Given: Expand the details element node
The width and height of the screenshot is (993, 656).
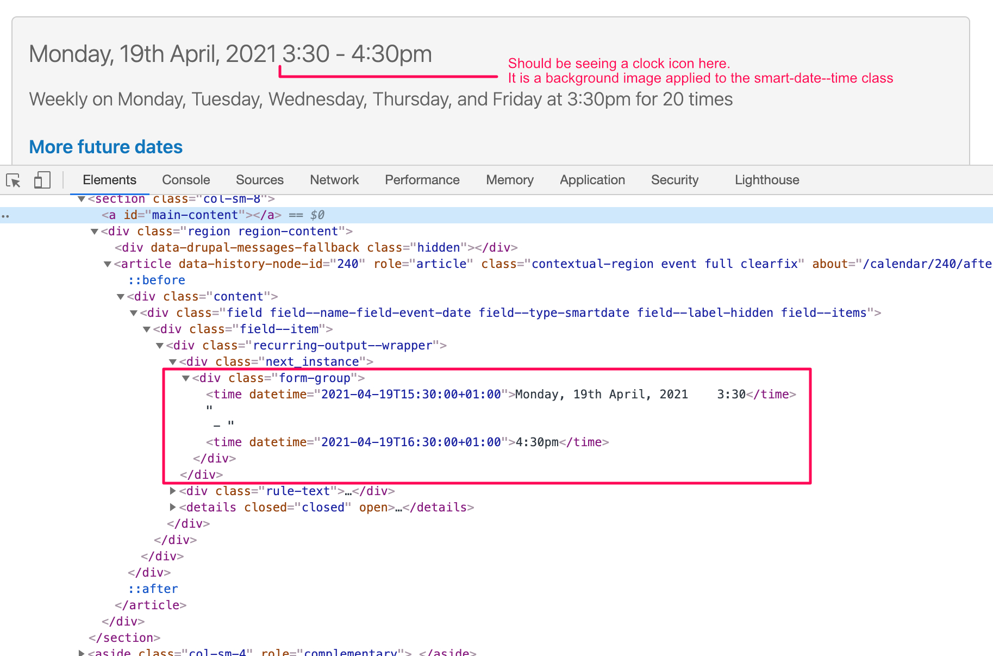Looking at the screenshot, I should coord(173,508).
